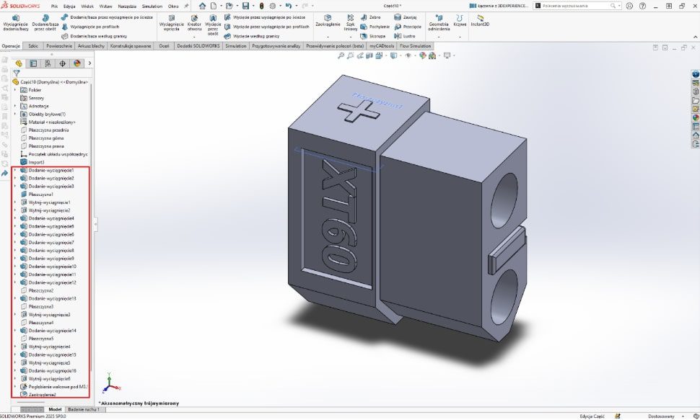
Task: Select the Pochylenie draft tool
Action: point(375,27)
